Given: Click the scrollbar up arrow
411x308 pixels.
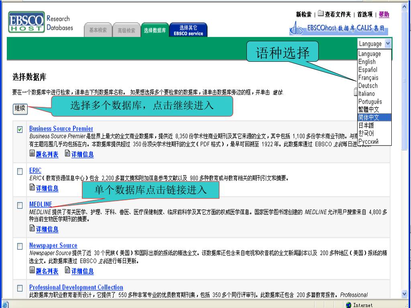Looking at the screenshot, I should pyautogui.click(x=405, y=6).
